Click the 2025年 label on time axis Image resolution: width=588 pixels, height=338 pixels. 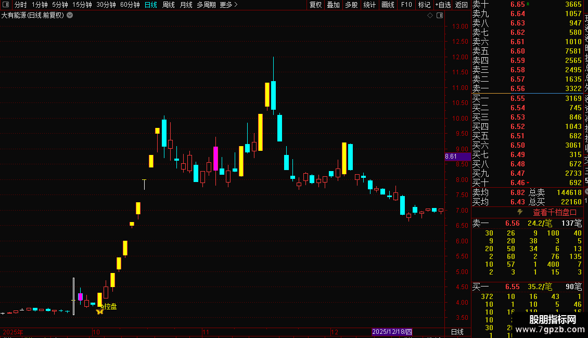(13, 332)
